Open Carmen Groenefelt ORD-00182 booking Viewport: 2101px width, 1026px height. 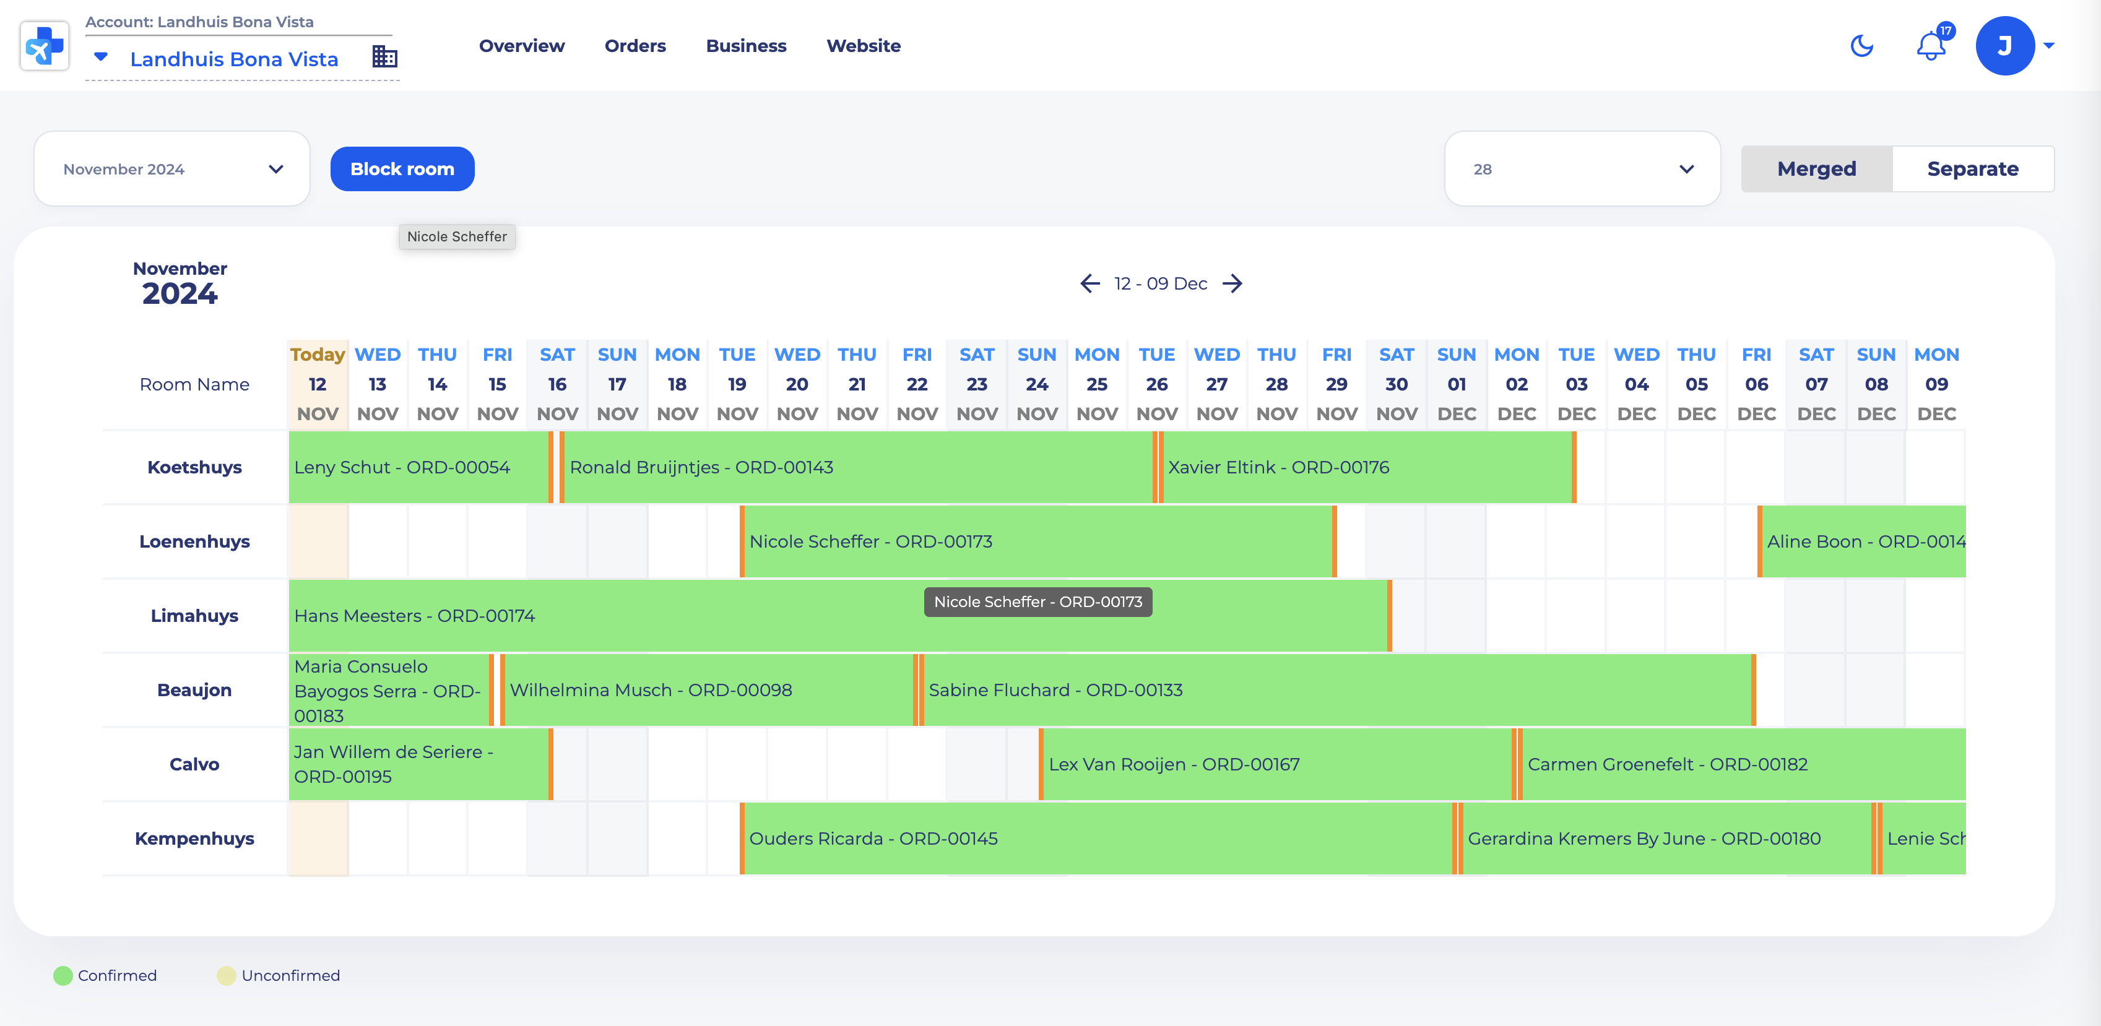(1741, 764)
